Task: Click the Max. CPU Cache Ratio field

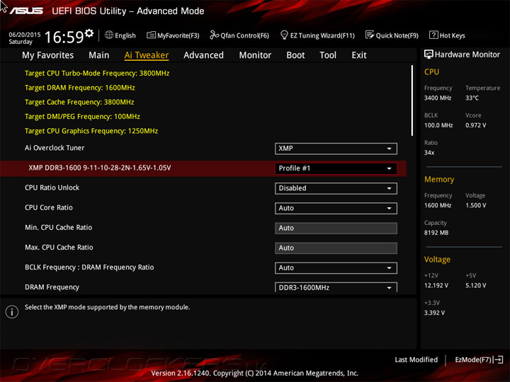Action: (336, 248)
